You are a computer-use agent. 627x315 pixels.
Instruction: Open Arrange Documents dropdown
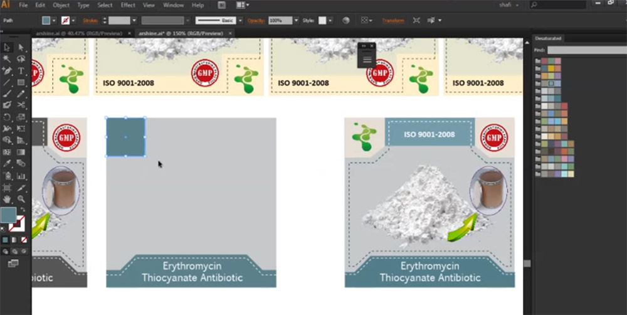tap(243, 5)
